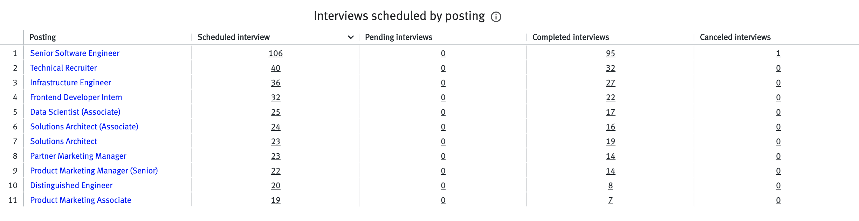View pending interviews for Solutions Architect
The height and width of the screenshot is (221, 859).
442,141
